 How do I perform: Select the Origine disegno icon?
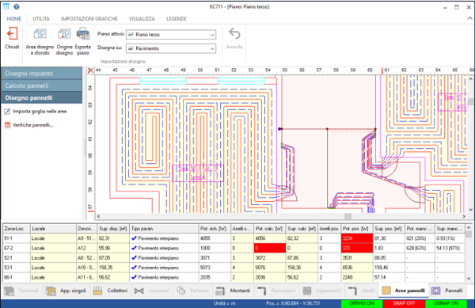(64, 33)
